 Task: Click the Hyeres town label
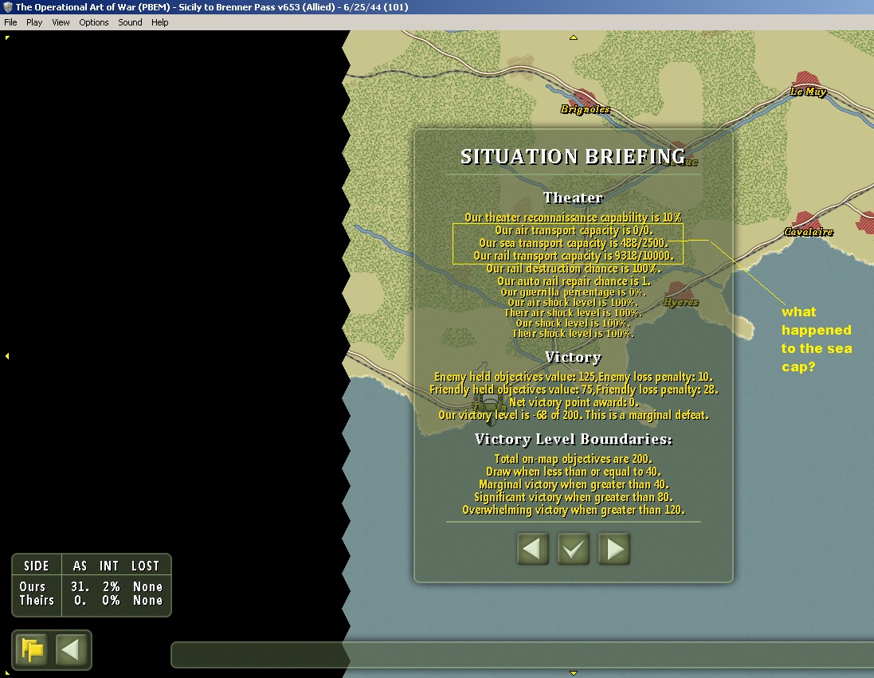coord(680,302)
